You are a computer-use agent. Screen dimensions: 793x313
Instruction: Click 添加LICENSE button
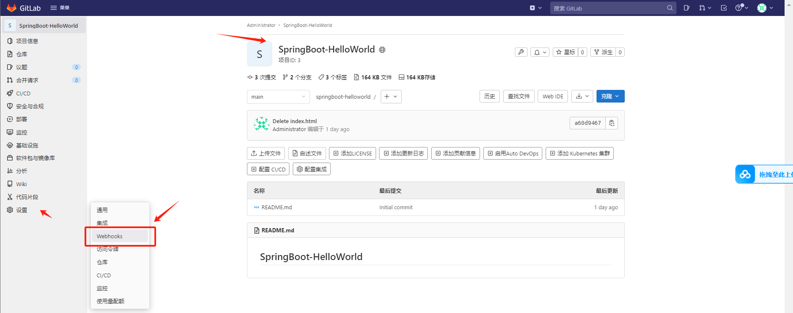coord(353,153)
